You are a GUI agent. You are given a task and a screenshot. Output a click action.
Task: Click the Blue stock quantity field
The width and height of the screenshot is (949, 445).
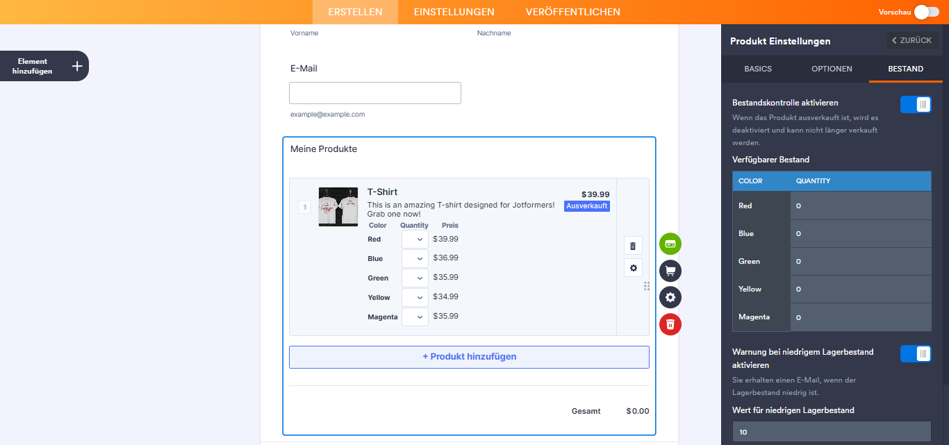pos(860,234)
